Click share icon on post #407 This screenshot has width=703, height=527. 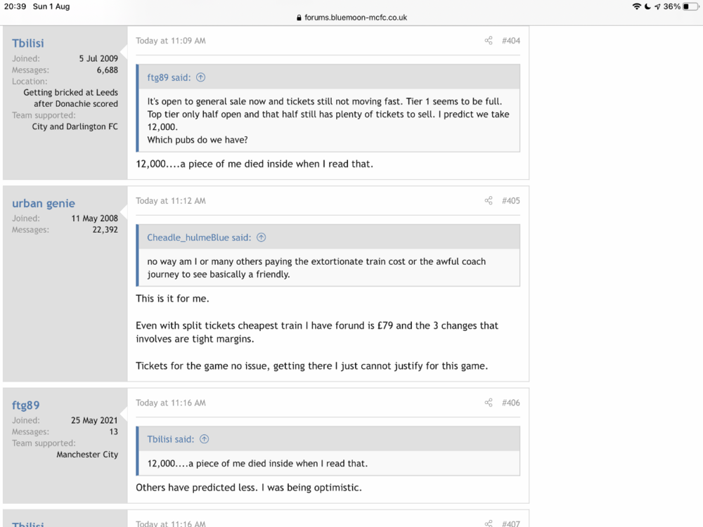(x=489, y=523)
